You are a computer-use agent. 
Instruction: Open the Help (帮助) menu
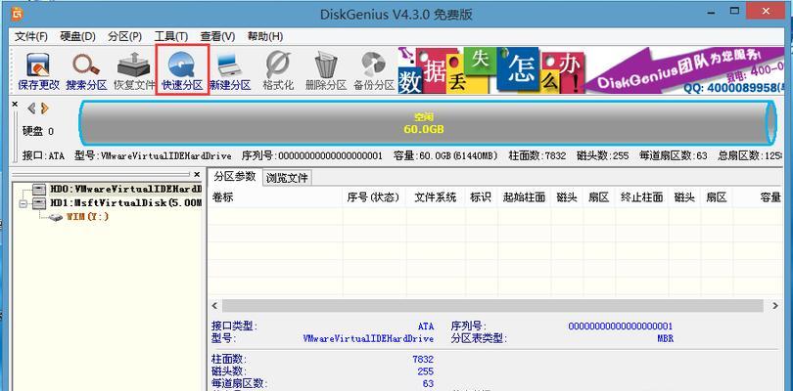click(x=264, y=36)
